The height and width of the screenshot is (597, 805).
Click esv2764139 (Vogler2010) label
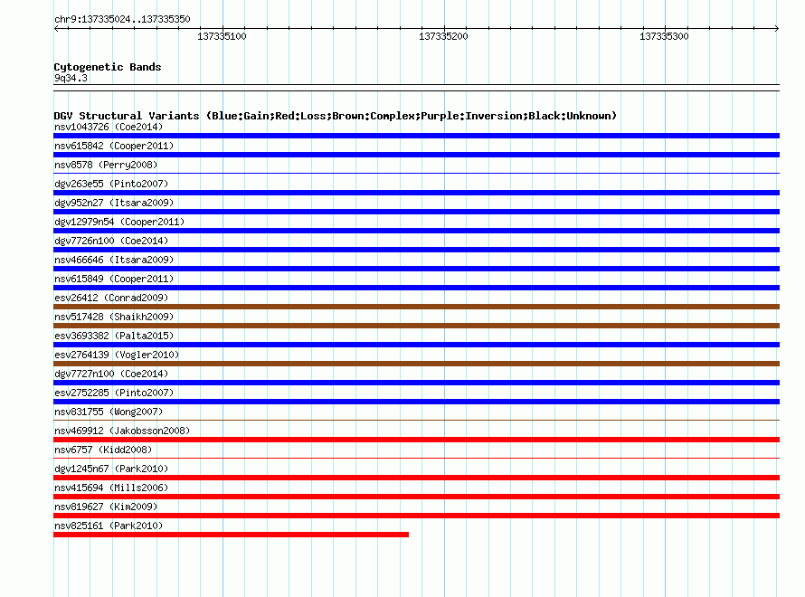pos(117,355)
